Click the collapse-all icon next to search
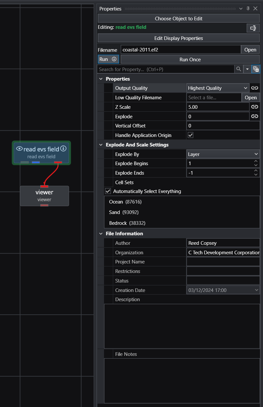The height and width of the screenshot is (407, 263). click(256, 69)
